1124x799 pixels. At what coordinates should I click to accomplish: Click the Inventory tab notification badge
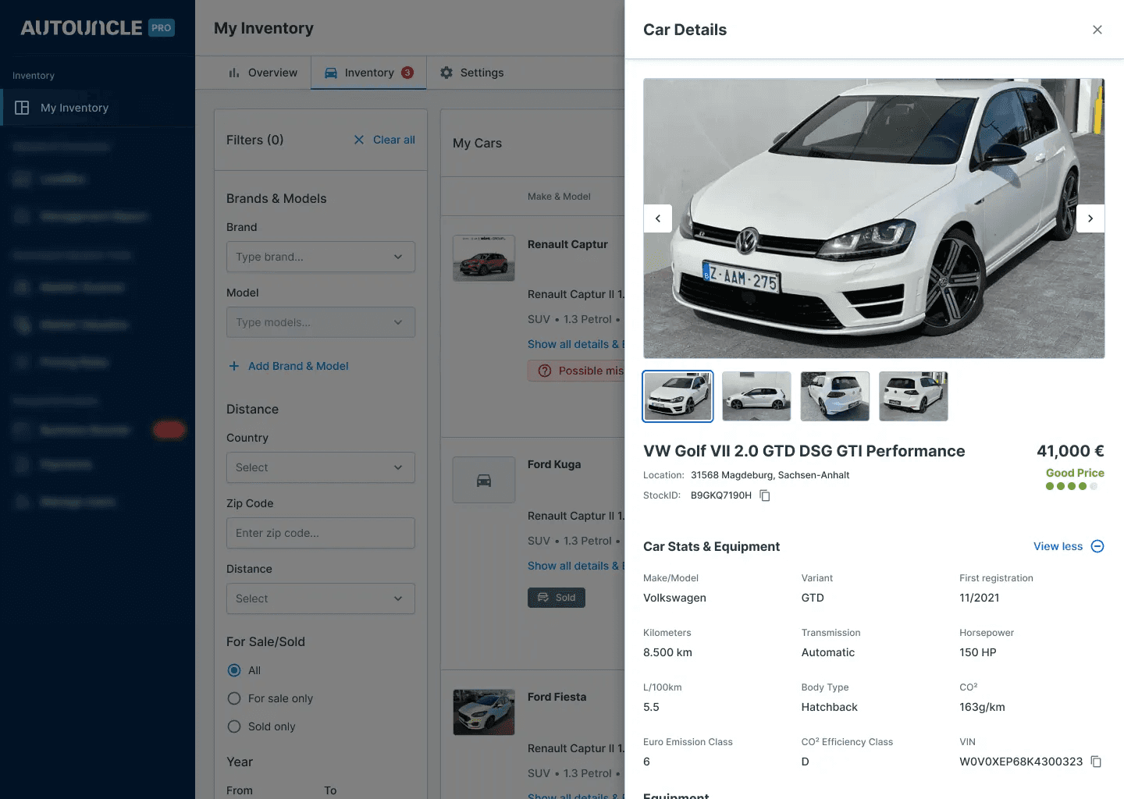pyautogui.click(x=407, y=73)
